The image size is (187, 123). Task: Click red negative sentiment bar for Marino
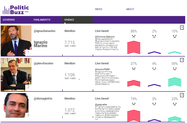click(x=134, y=47)
